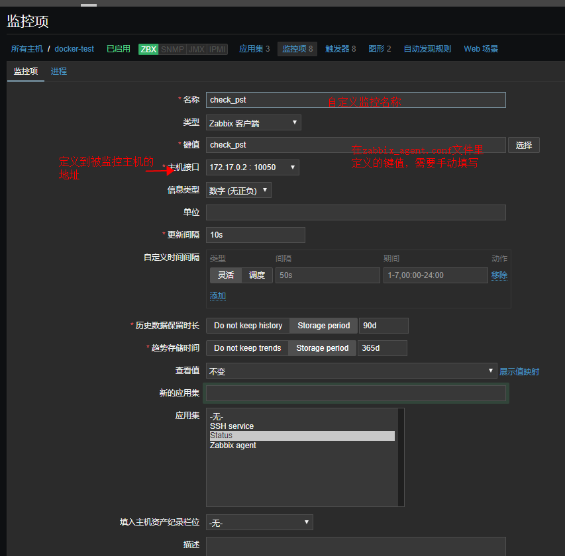Viewport: 565px width, 556px height.
Task: Click the 选择 button beside key field
Action: pyautogui.click(x=523, y=145)
